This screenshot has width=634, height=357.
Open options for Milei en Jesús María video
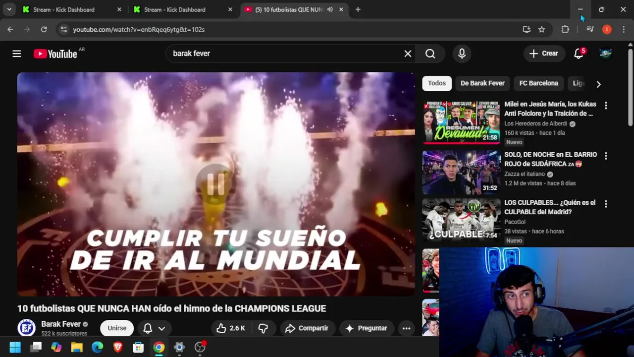(605, 106)
